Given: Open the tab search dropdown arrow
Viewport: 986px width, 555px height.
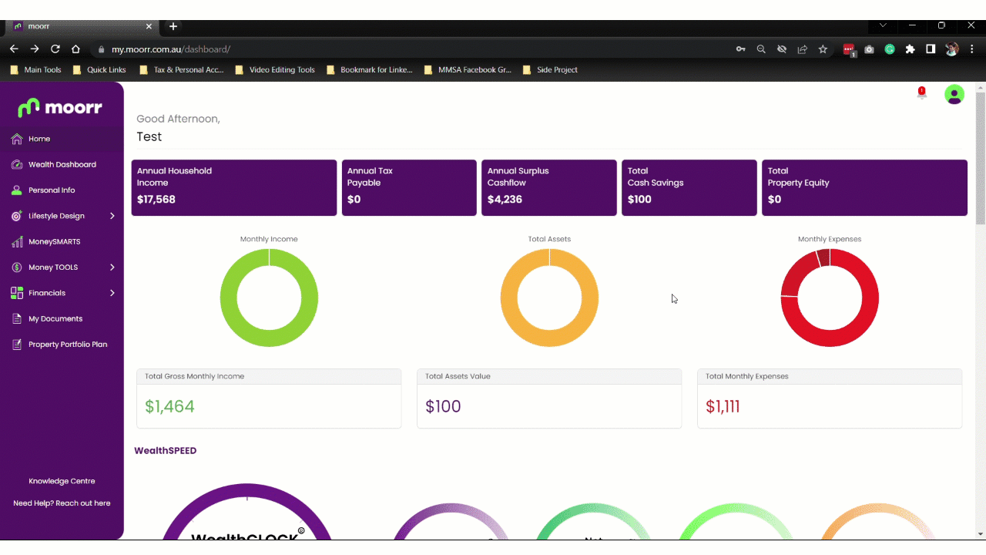Looking at the screenshot, I should tap(883, 25).
